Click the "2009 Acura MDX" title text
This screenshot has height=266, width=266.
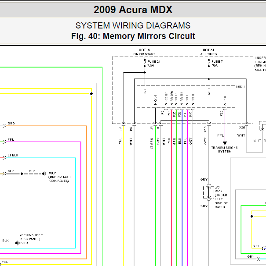coord(133,10)
